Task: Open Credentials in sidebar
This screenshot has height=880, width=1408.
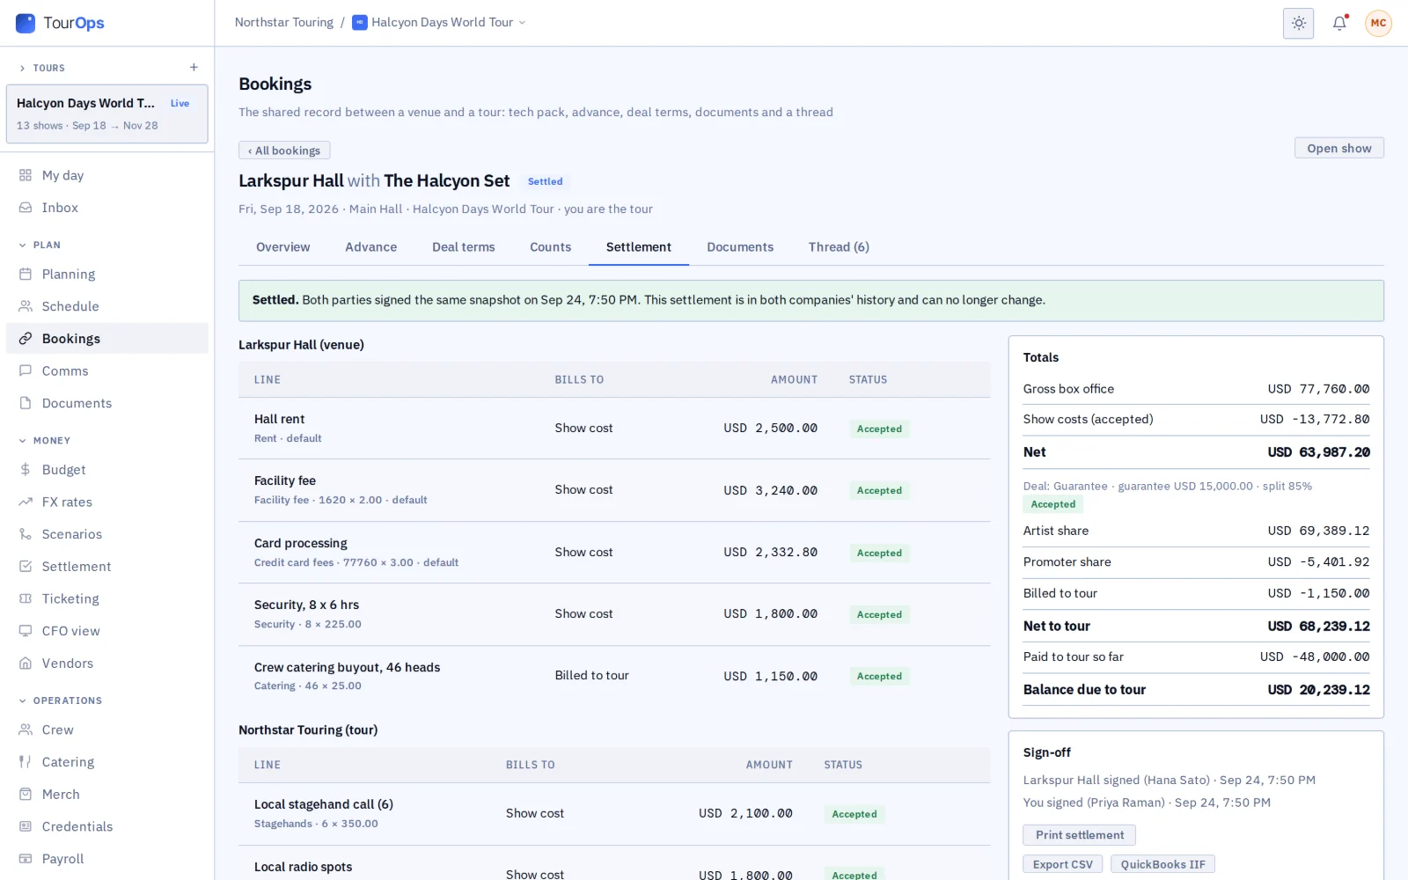Action: tap(107, 826)
